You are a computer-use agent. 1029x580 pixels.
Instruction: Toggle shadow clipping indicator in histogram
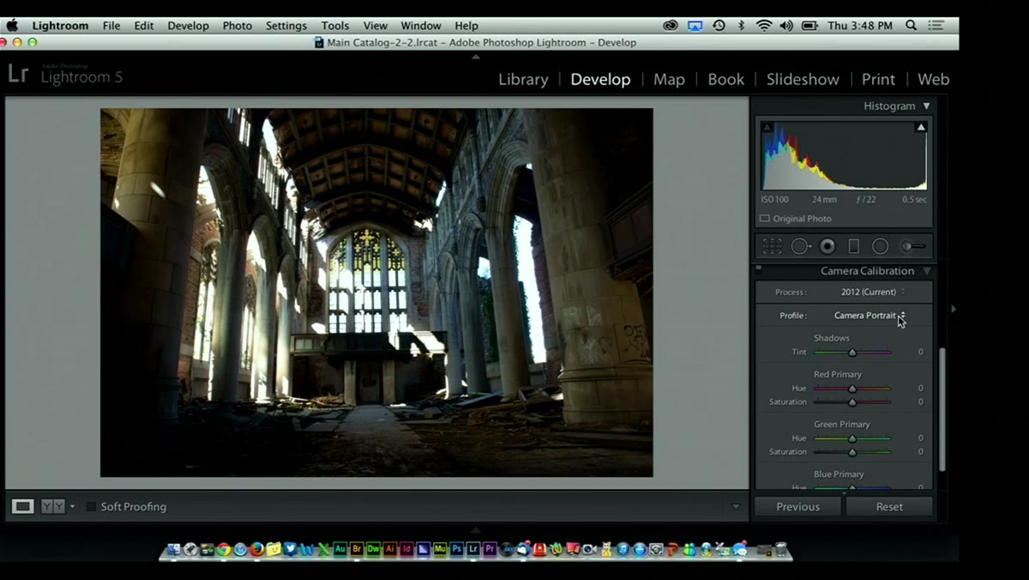767,127
